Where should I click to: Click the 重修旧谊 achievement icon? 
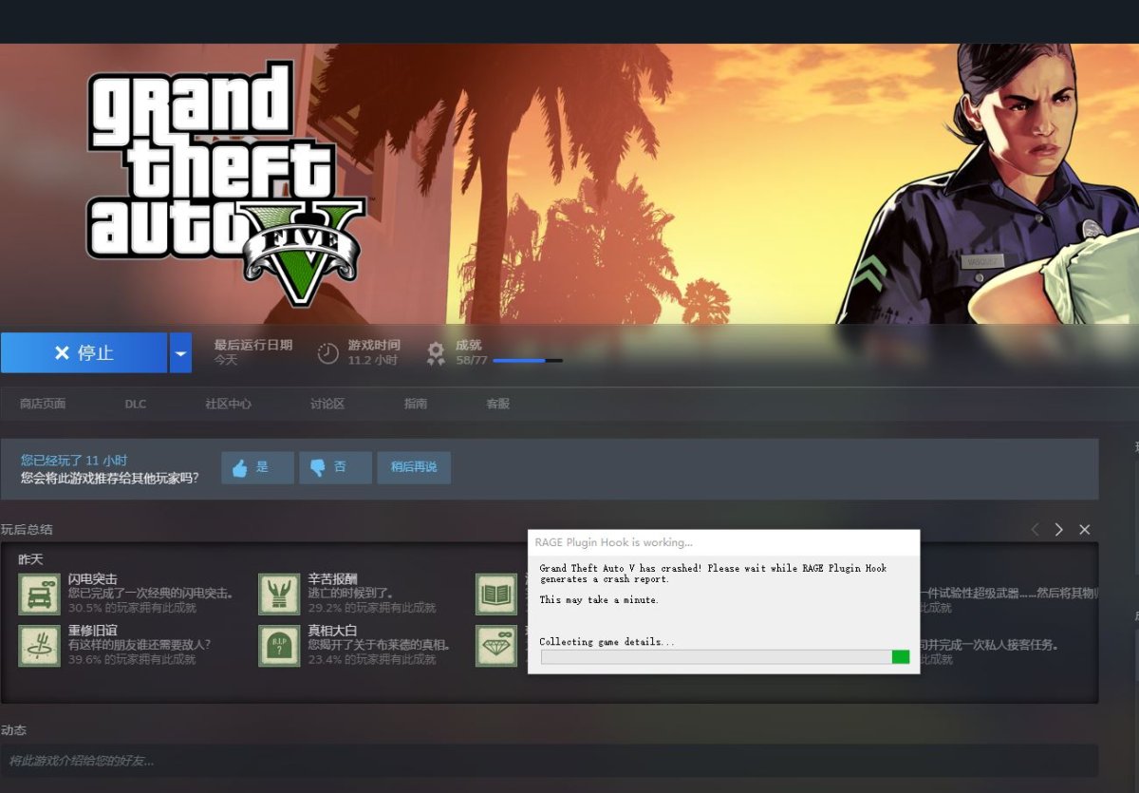[x=39, y=646]
